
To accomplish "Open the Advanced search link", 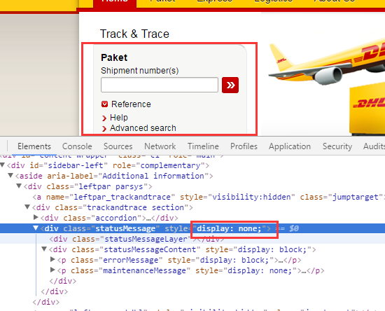I will (x=143, y=128).
